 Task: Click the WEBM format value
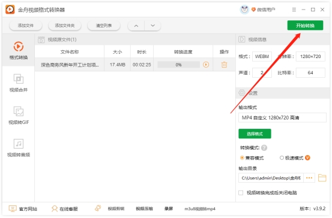pyautogui.click(x=262, y=56)
